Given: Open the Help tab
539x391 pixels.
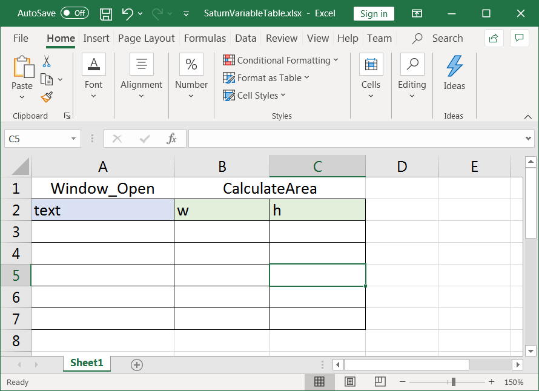Looking at the screenshot, I should click(x=348, y=38).
